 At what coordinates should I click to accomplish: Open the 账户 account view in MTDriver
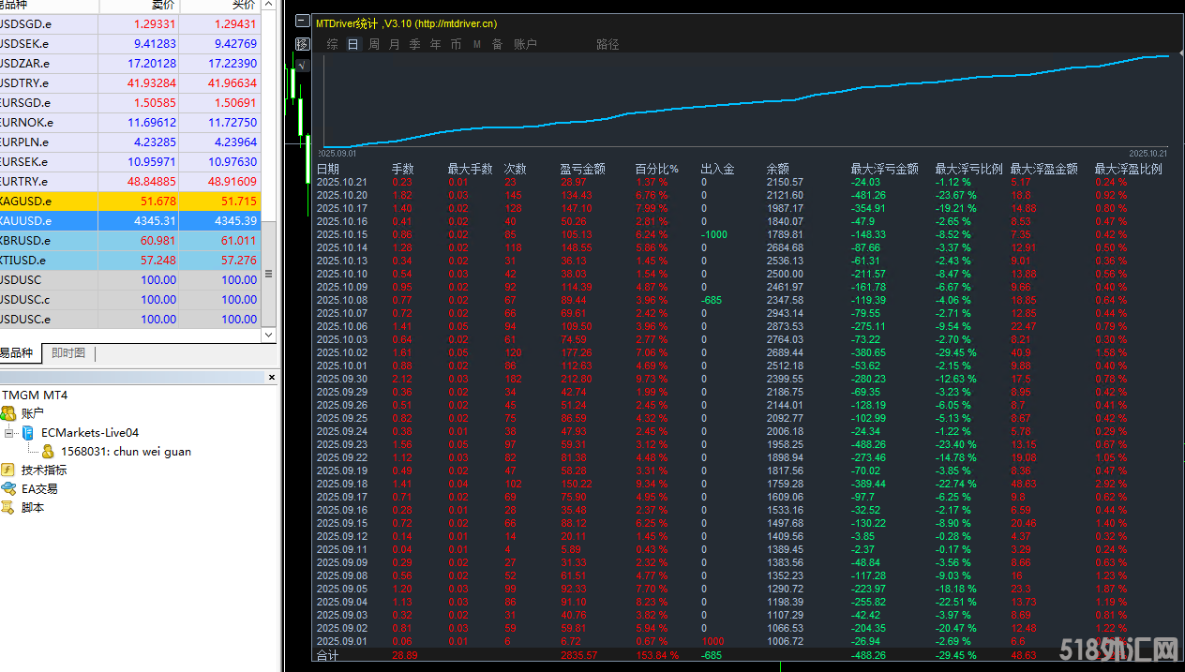click(x=525, y=44)
